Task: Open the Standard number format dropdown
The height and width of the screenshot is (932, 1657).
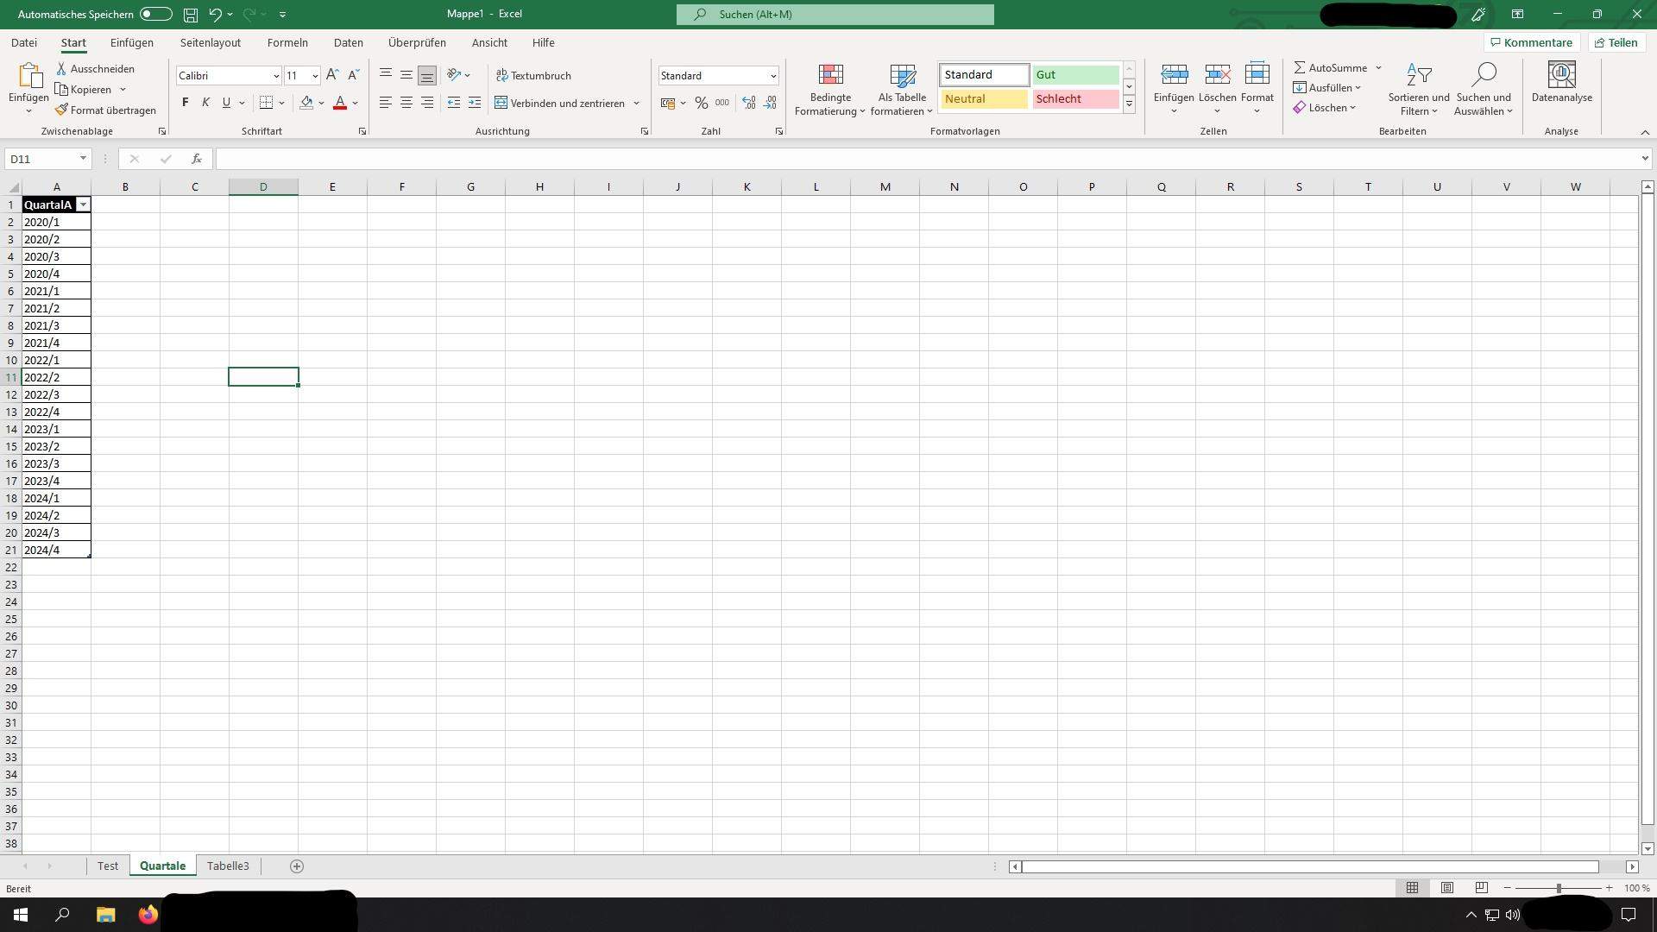Action: pos(773,76)
